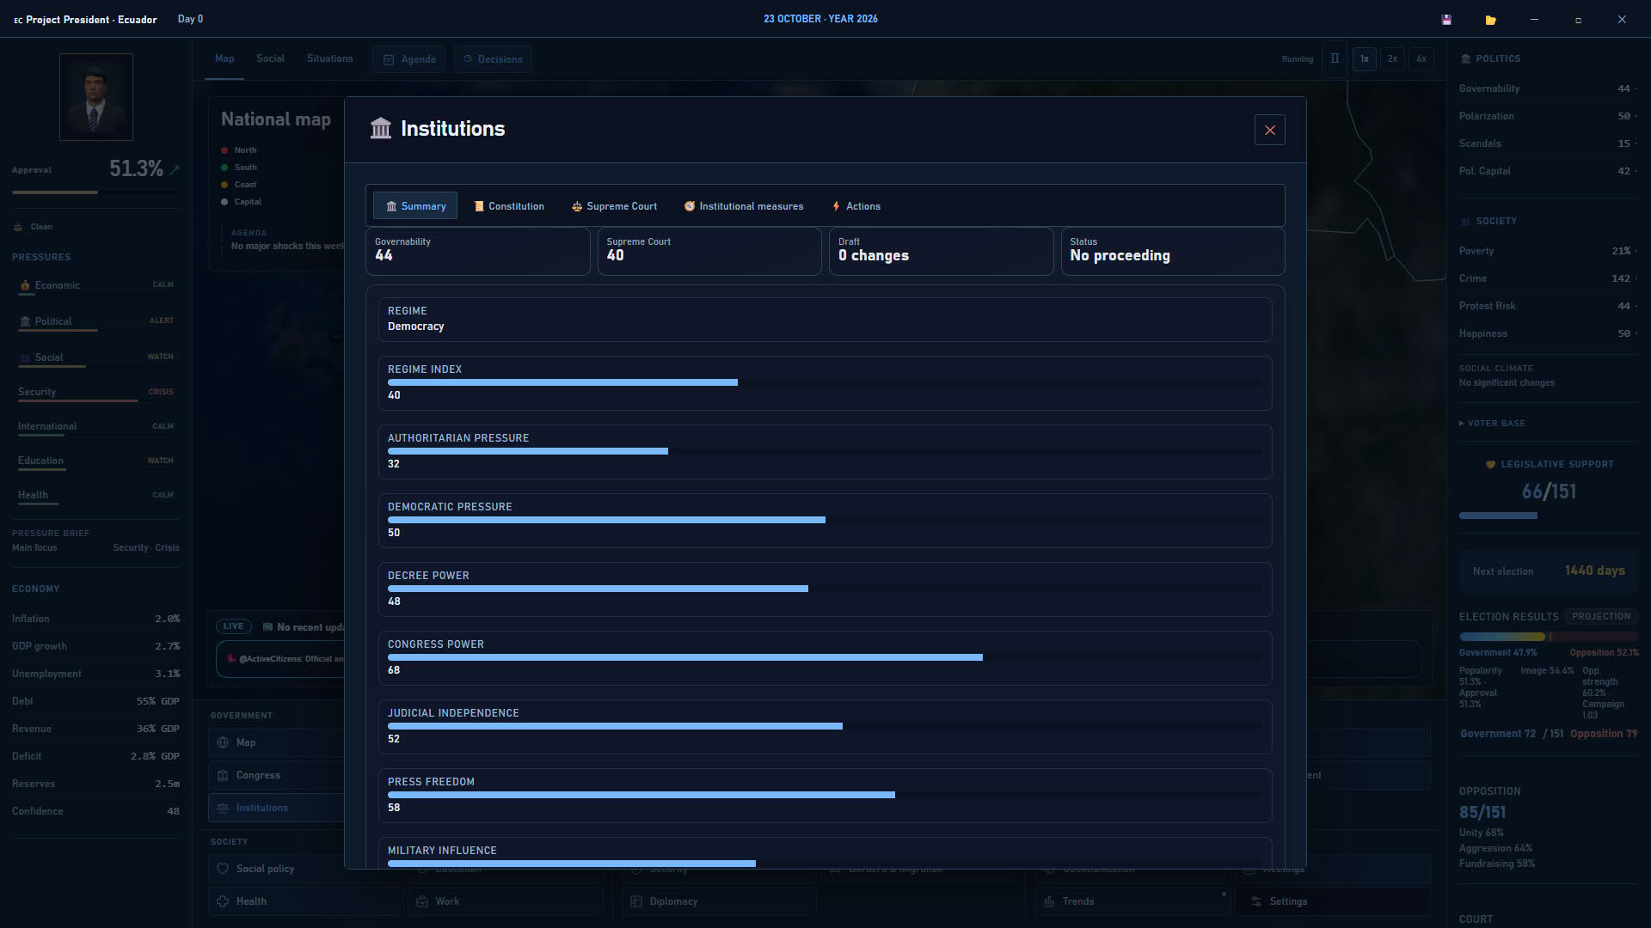Open the Constitution tab

click(x=509, y=206)
